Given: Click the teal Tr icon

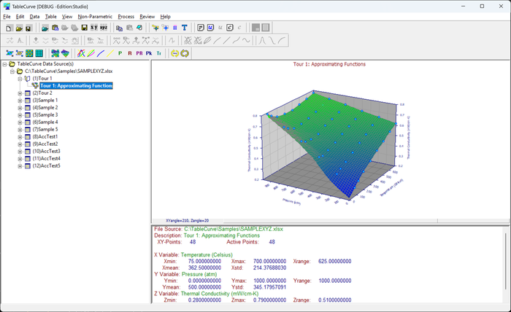Looking at the screenshot, I should (158, 53).
